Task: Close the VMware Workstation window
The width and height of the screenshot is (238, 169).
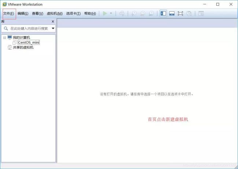Action: pyautogui.click(x=231, y=4)
